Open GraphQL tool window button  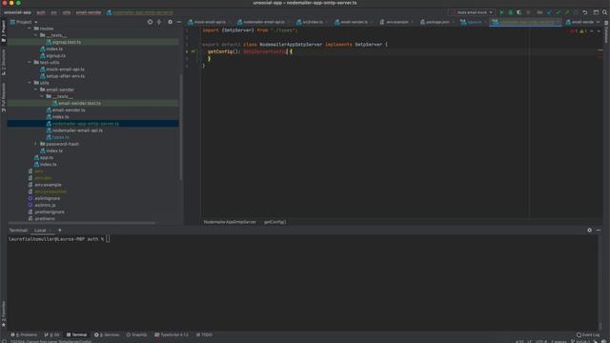pyautogui.click(x=137, y=334)
